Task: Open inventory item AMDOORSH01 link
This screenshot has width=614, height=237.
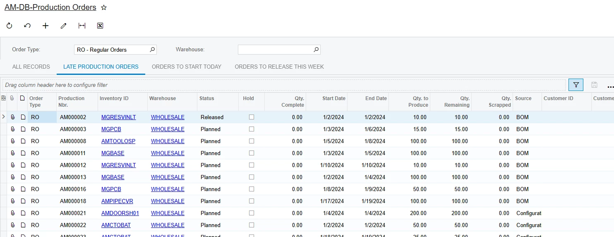Action: coord(120,213)
